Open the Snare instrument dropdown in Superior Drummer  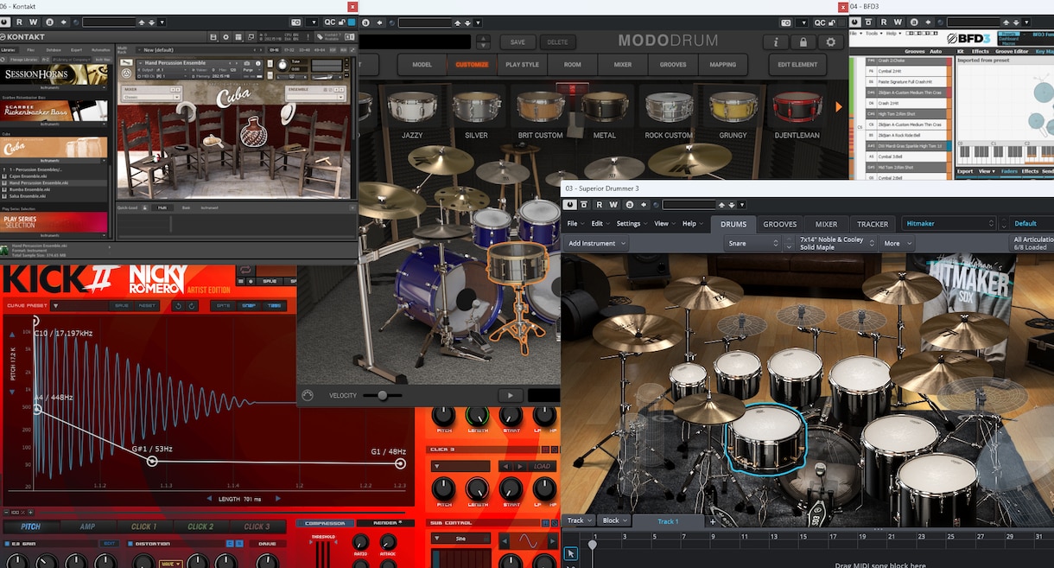coord(753,244)
